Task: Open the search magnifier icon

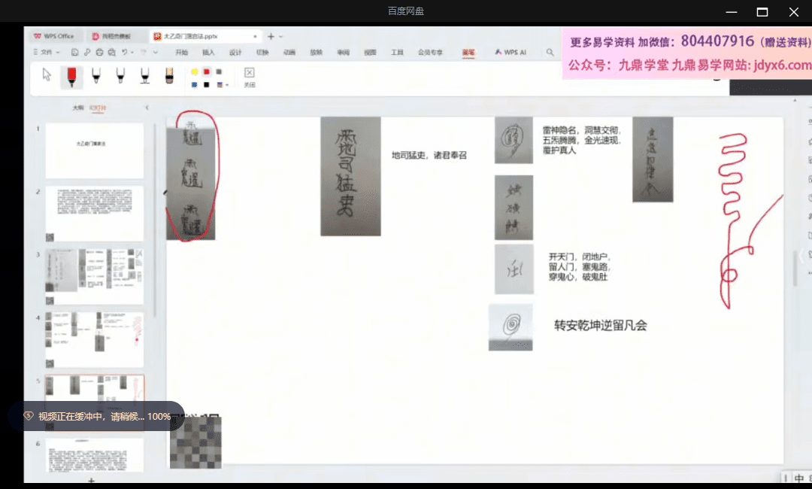Action: click(x=550, y=53)
